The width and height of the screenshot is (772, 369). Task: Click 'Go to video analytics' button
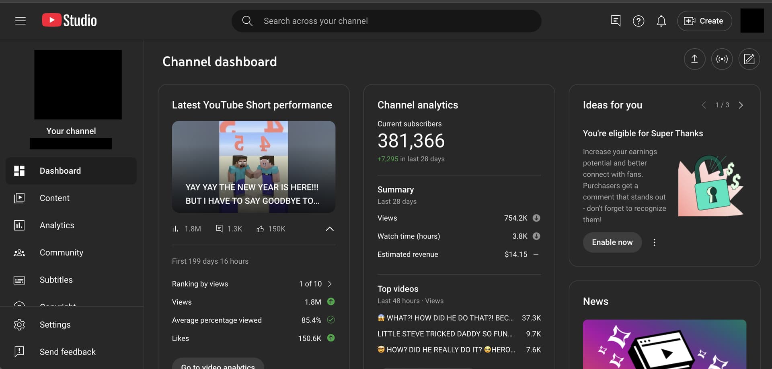[218, 364]
